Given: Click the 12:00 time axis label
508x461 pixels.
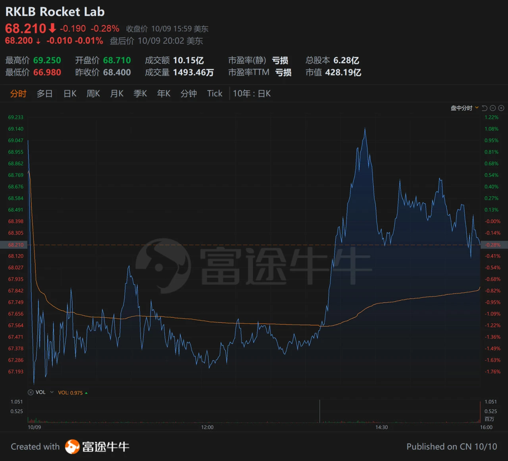Looking at the screenshot, I should (x=207, y=427).
